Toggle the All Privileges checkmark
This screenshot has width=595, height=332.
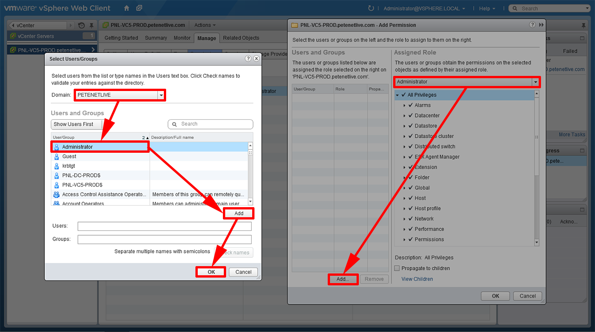(x=403, y=95)
